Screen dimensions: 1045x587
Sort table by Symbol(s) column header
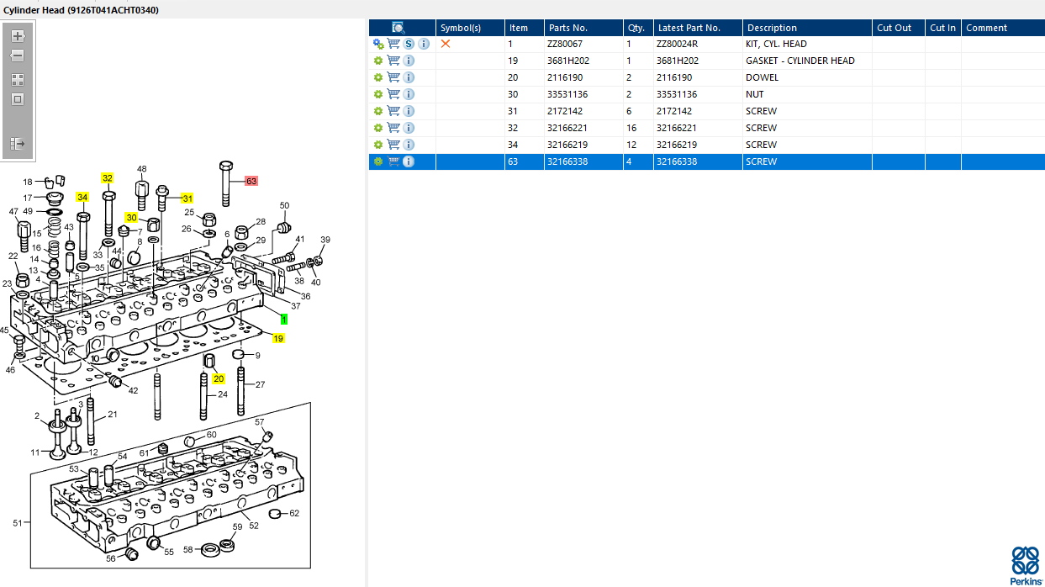click(470, 28)
